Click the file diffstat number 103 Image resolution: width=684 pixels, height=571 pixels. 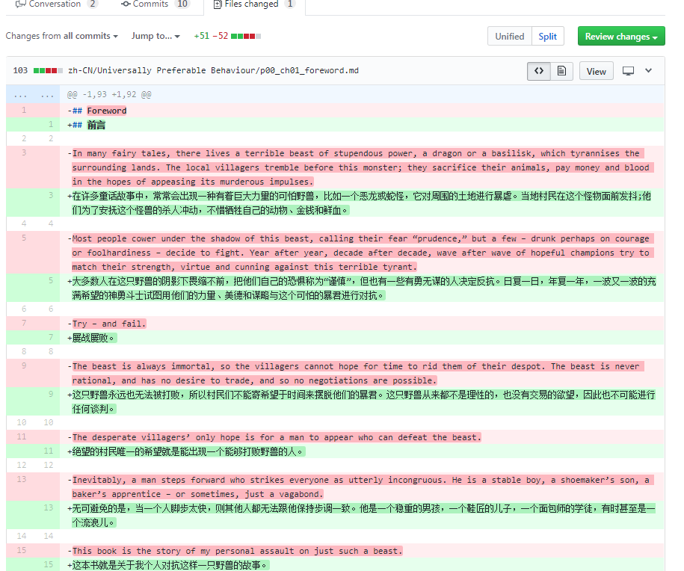(20, 70)
